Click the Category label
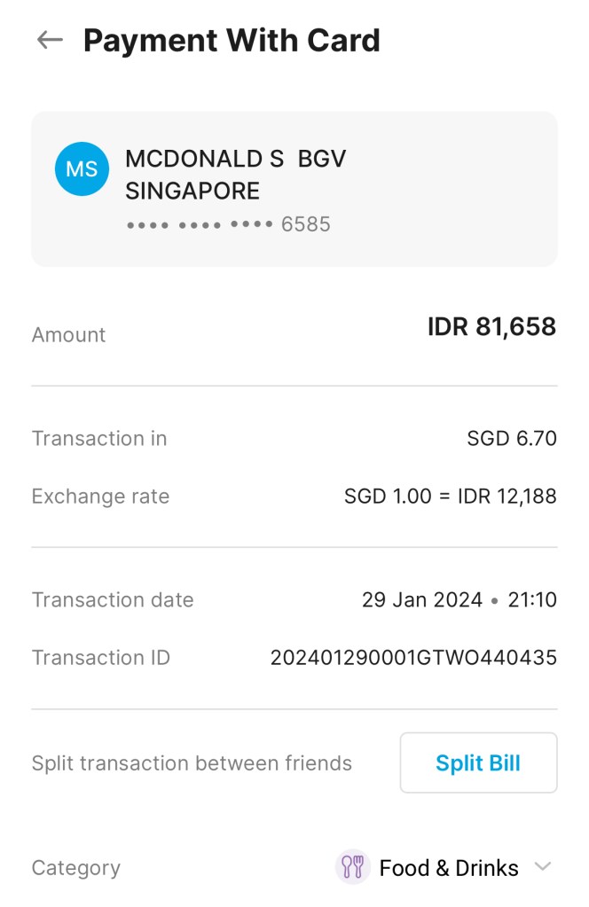Screen dimensions: 589x907 click(x=75, y=868)
